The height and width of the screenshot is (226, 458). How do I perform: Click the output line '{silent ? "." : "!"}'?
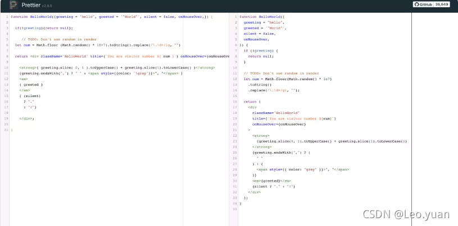tap(274, 187)
